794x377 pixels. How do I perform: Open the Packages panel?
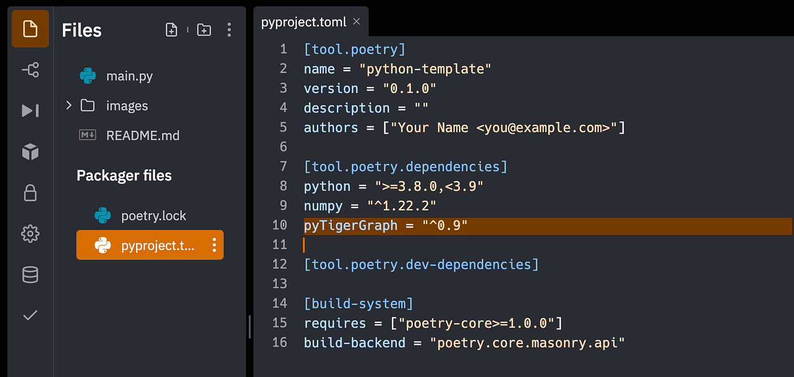30,151
